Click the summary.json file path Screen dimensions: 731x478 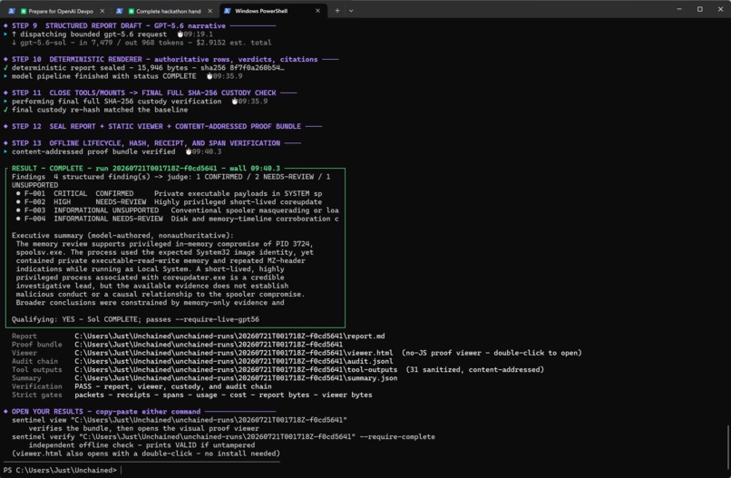pyautogui.click(x=236, y=378)
